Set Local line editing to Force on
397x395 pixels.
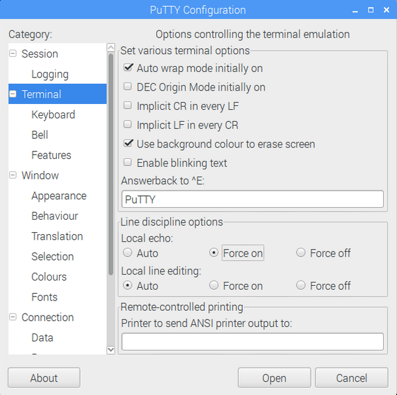pyautogui.click(x=214, y=285)
